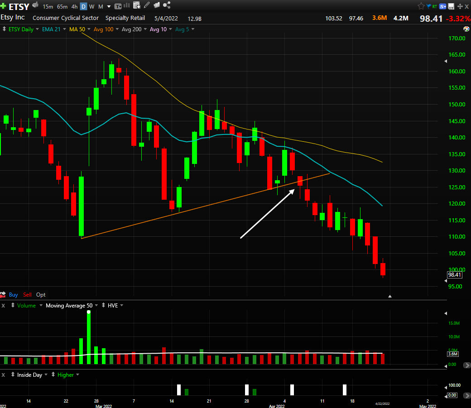This screenshot has width=471, height=408.
Task: Click scale arrow below 98.41 label
Action: pos(446,281)
